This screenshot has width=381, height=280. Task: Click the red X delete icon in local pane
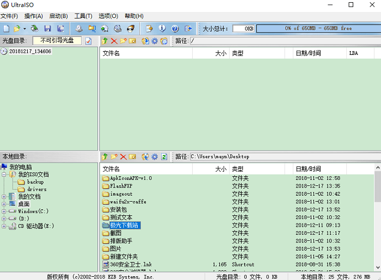(x=123, y=157)
